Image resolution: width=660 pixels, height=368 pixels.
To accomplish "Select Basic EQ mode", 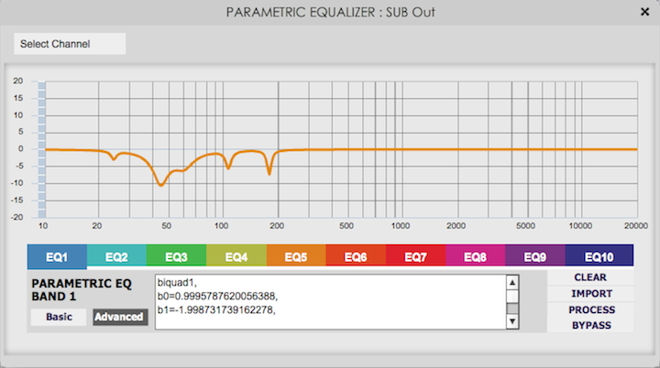I will (x=59, y=317).
